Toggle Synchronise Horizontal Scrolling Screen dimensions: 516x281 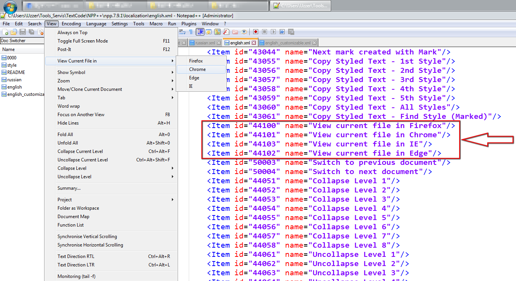(111, 245)
